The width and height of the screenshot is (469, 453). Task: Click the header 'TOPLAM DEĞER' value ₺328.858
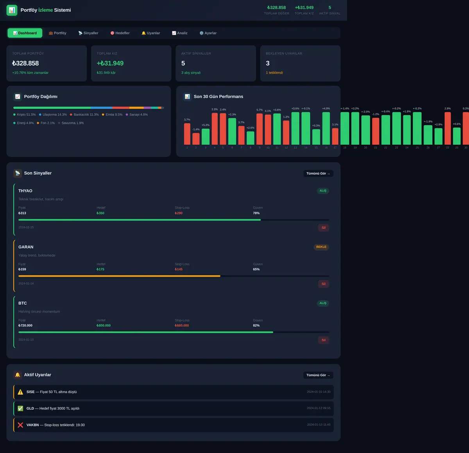coord(277,7)
